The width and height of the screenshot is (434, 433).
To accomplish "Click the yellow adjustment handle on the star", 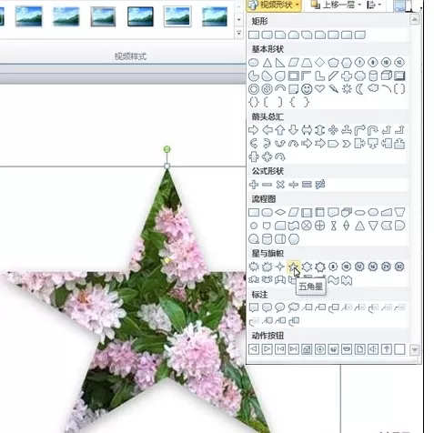I will [x=167, y=260].
